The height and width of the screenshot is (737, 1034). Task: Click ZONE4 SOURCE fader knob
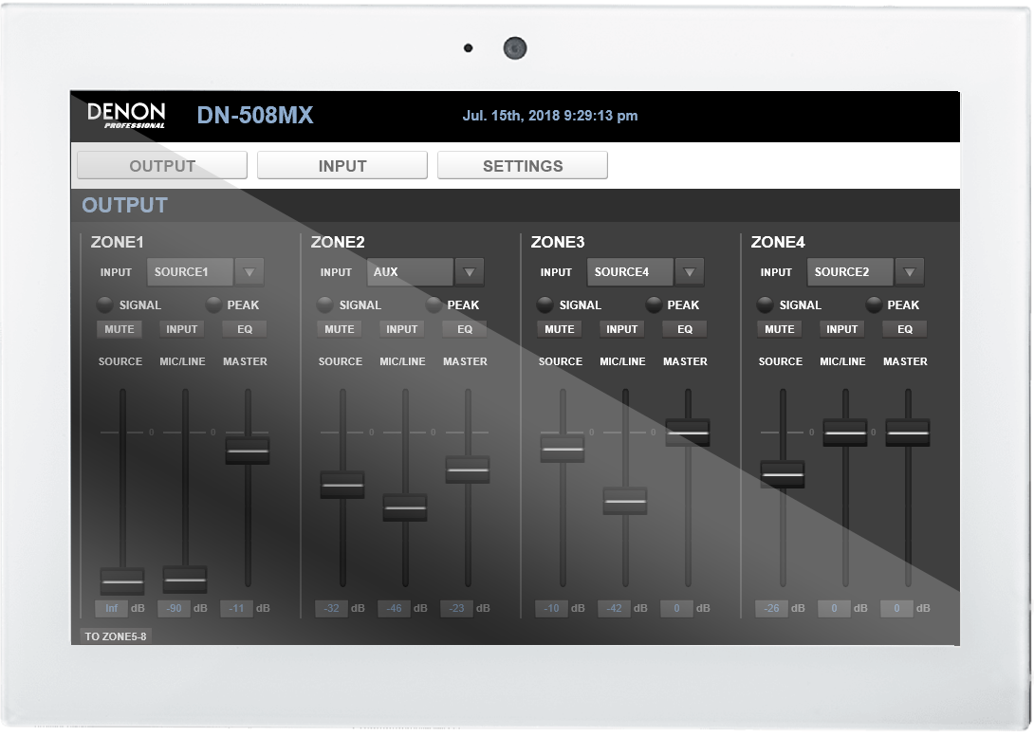783,474
